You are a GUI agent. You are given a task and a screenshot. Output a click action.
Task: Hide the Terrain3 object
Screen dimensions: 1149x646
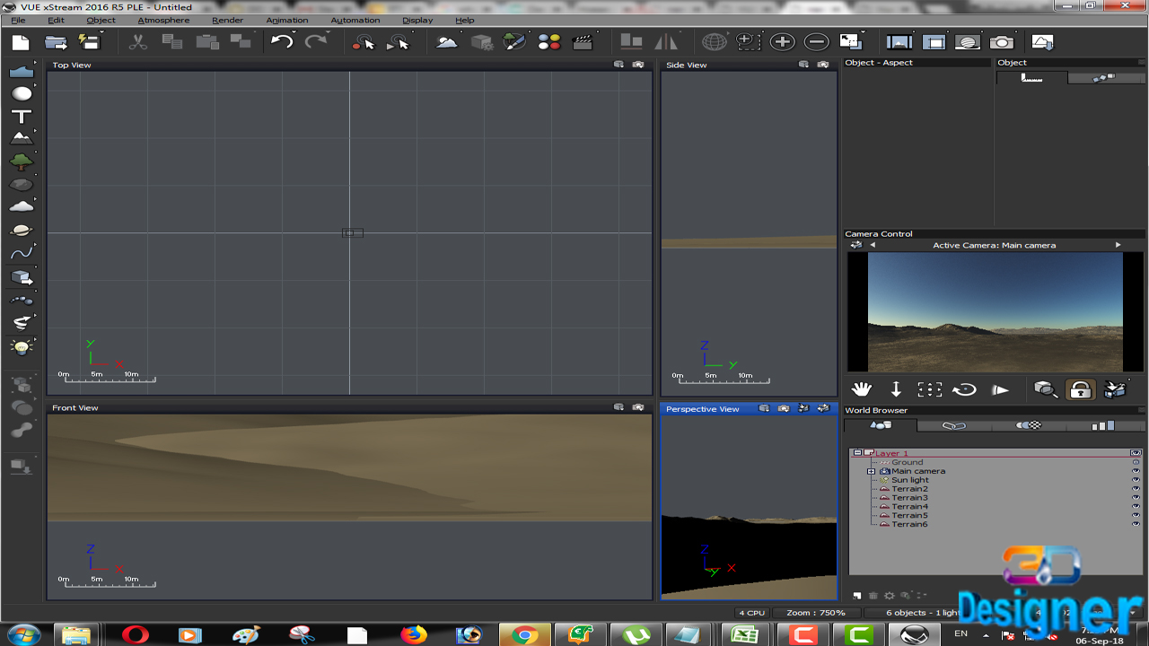pyautogui.click(x=1136, y=498)
